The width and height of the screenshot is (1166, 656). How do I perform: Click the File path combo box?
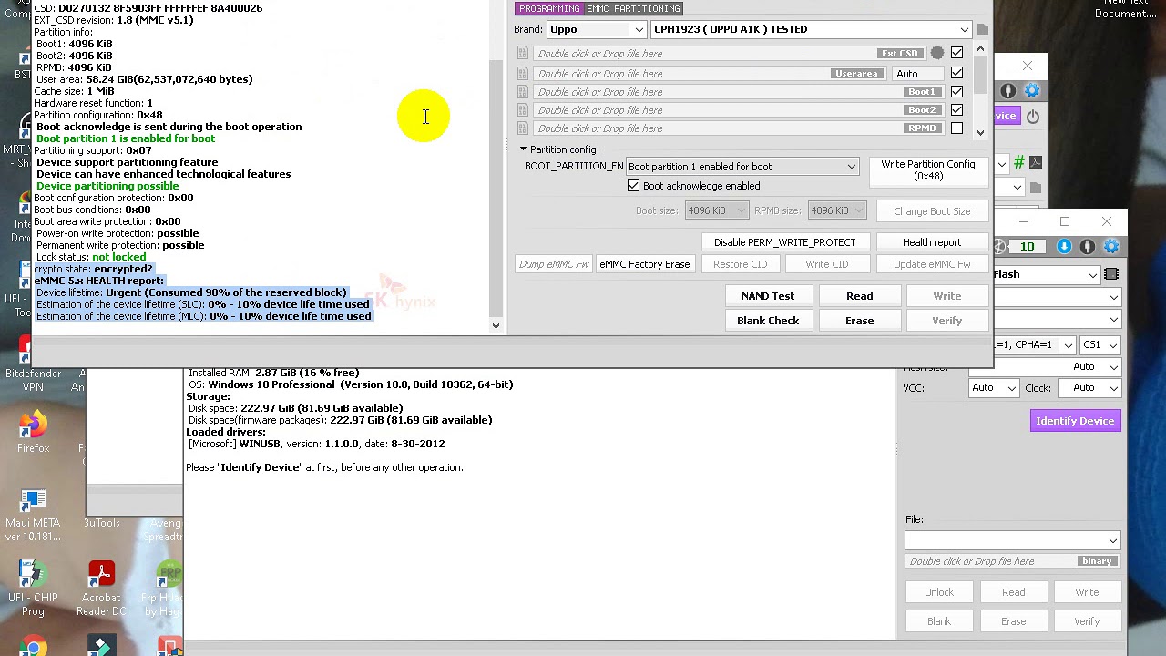pos(1013,541)
